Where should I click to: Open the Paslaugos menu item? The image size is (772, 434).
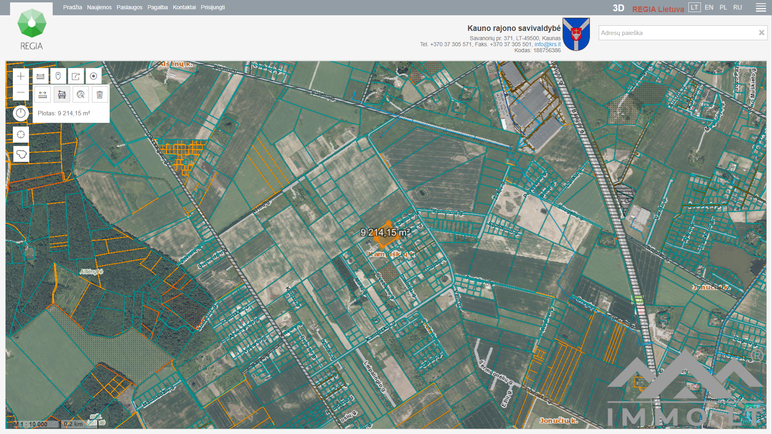pos(129,8)
